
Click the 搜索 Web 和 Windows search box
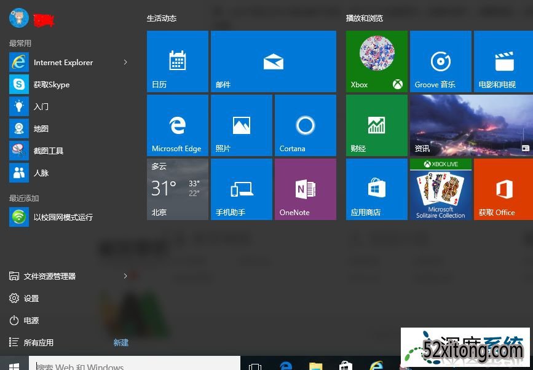134,363
